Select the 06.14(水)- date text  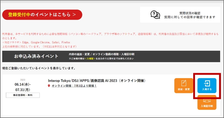(x=23, y=85)
